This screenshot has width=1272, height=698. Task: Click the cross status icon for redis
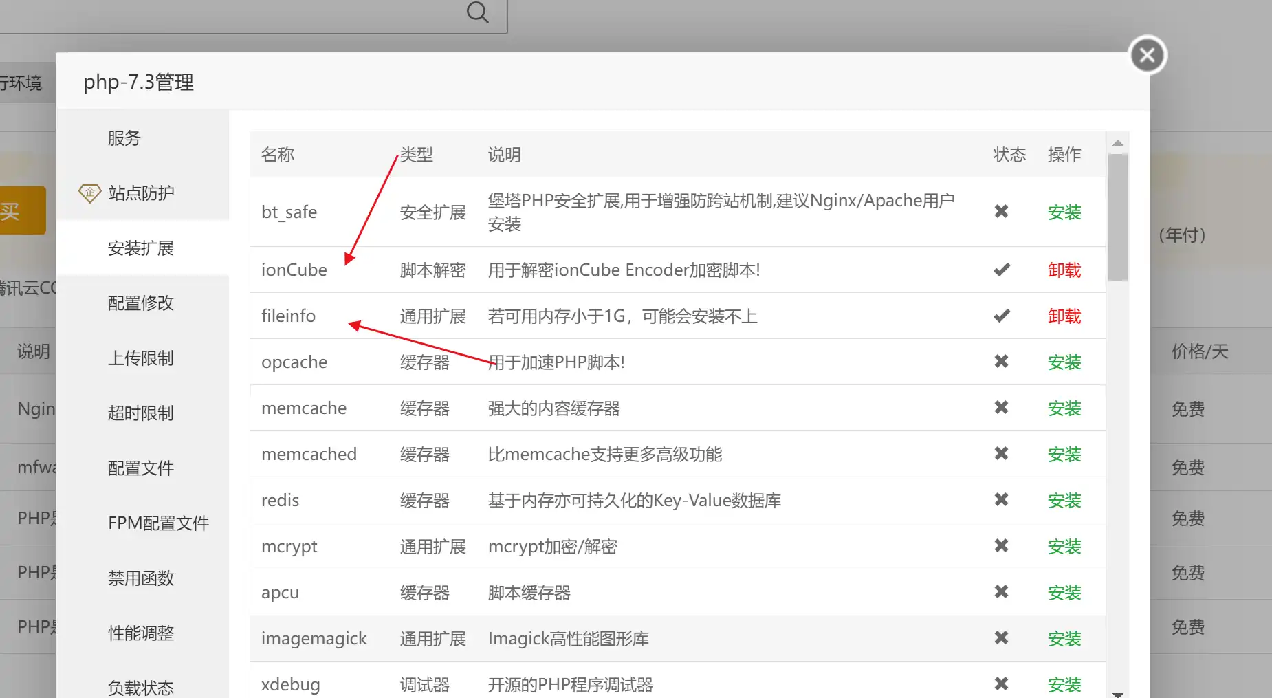click(1001, 500)
